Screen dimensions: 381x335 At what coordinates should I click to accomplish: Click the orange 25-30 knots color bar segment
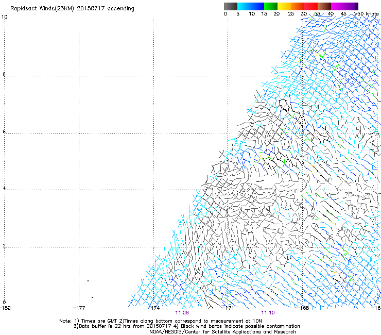298,6
